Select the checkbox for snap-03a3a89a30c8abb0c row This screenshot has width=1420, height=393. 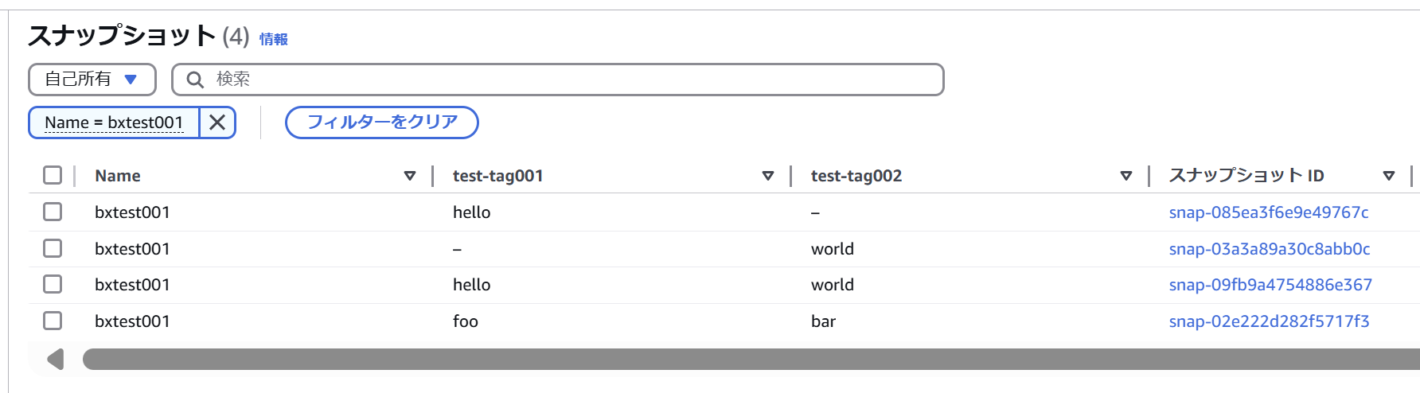(53, 248)
